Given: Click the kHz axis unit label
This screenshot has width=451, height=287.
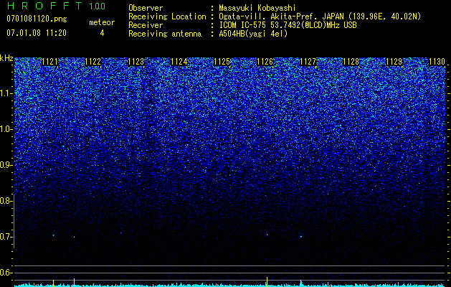Looking at the screenshot, I should click(6, 58).
